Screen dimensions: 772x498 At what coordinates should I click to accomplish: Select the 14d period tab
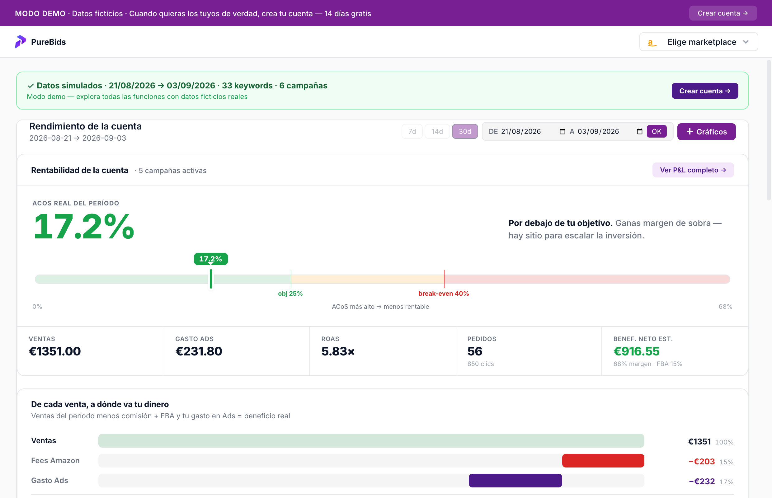(437, 131)
